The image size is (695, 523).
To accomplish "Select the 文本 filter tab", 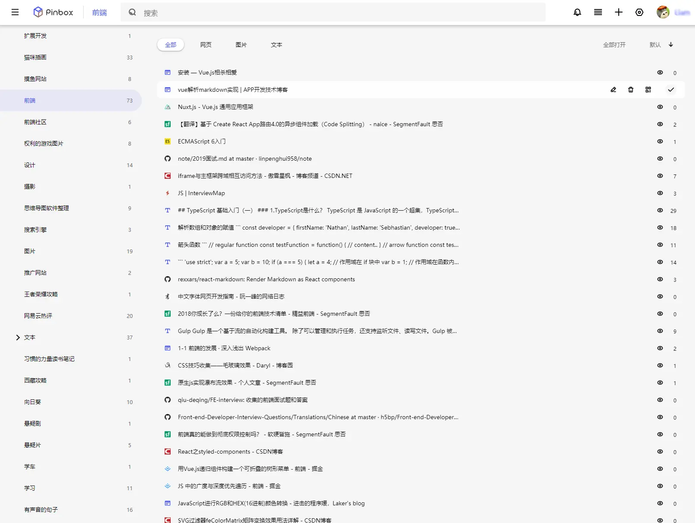I will click(277, 45).
